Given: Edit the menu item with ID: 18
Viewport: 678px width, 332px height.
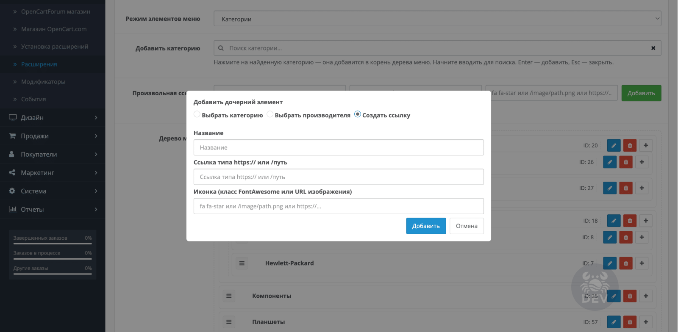Looking at the screenshot, I should point(614,220).
